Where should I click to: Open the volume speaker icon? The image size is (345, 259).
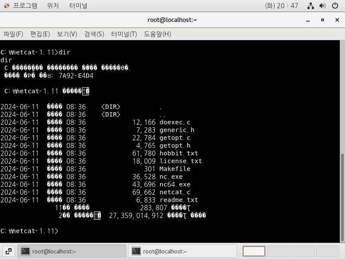pos(323,6)
